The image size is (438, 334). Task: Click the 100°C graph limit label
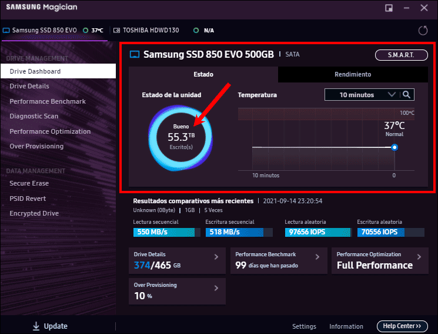pos(407,113)
